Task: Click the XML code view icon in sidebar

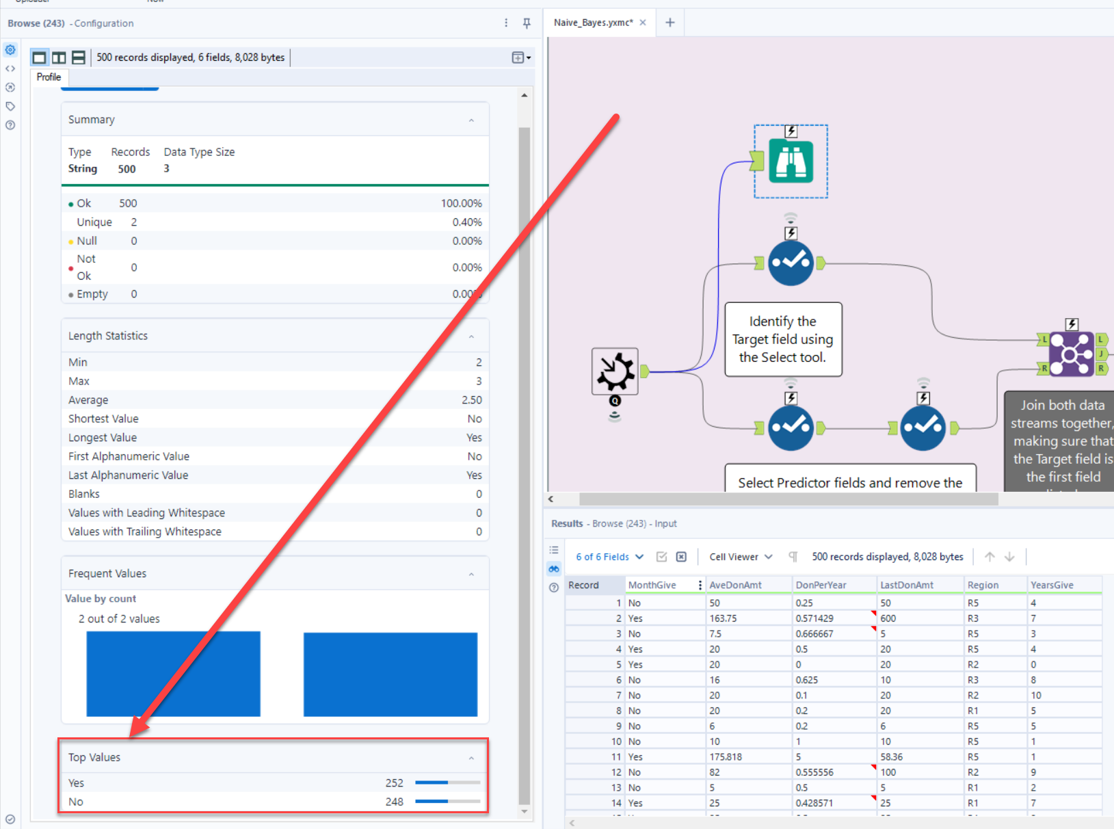Action: 10,68
